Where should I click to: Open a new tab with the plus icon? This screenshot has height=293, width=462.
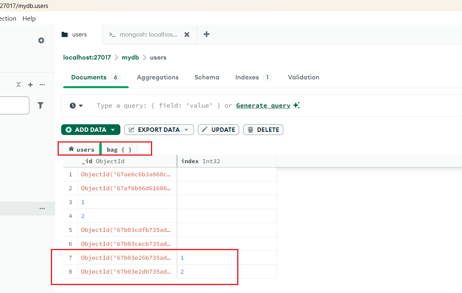207,35
